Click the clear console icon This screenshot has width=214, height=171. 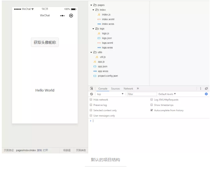[92, 94]
